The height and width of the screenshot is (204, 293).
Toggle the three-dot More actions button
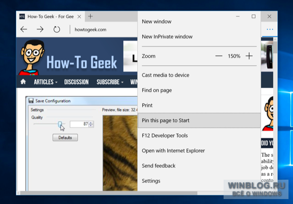pyautogui.click(x=270, y=29)
